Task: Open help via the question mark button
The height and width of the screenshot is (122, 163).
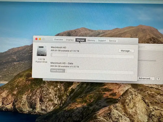Action: [x=158, y=79]
